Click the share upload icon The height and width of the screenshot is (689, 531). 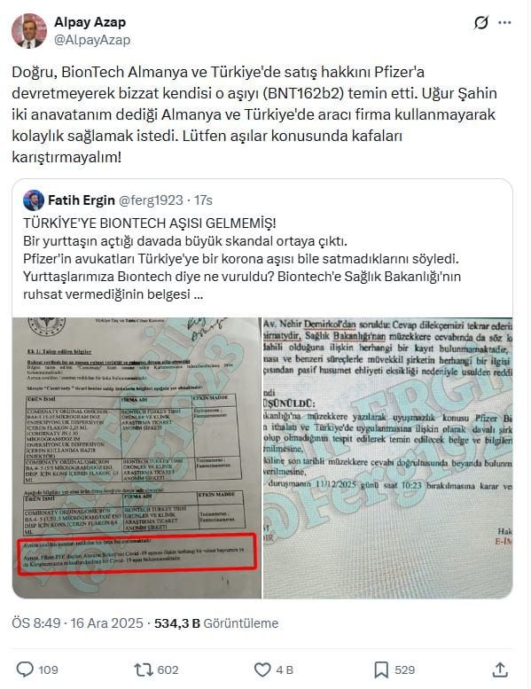[500, 669]
